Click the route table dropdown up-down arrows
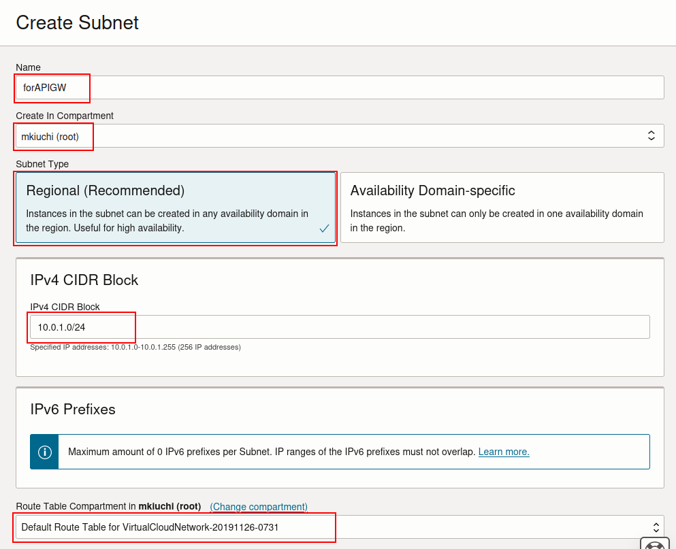The width and height of the screenshot is (676, 549). 656,527
